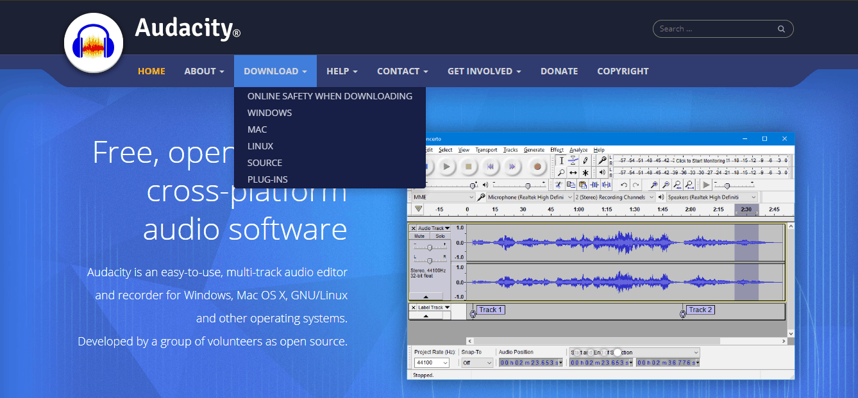The image size is (858, 398).
Task: Click the playback meter speaker icon
Action: pyautogui.click(x=602, y=172)
